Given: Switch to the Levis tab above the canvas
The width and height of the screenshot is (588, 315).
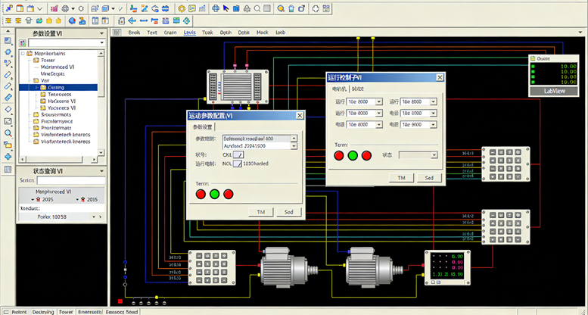Looking at the screenshot, I should [x=189, y=33].
